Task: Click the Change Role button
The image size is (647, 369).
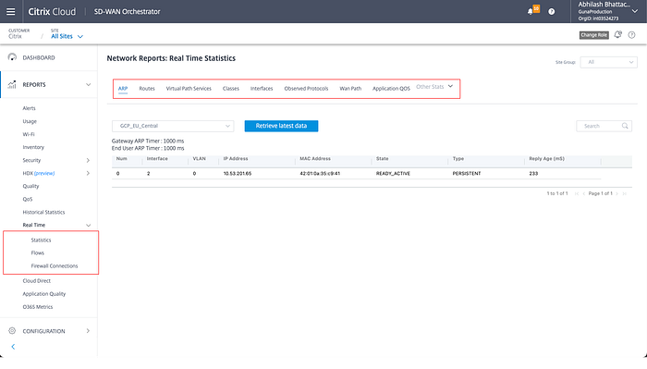Action: (593, 35)
